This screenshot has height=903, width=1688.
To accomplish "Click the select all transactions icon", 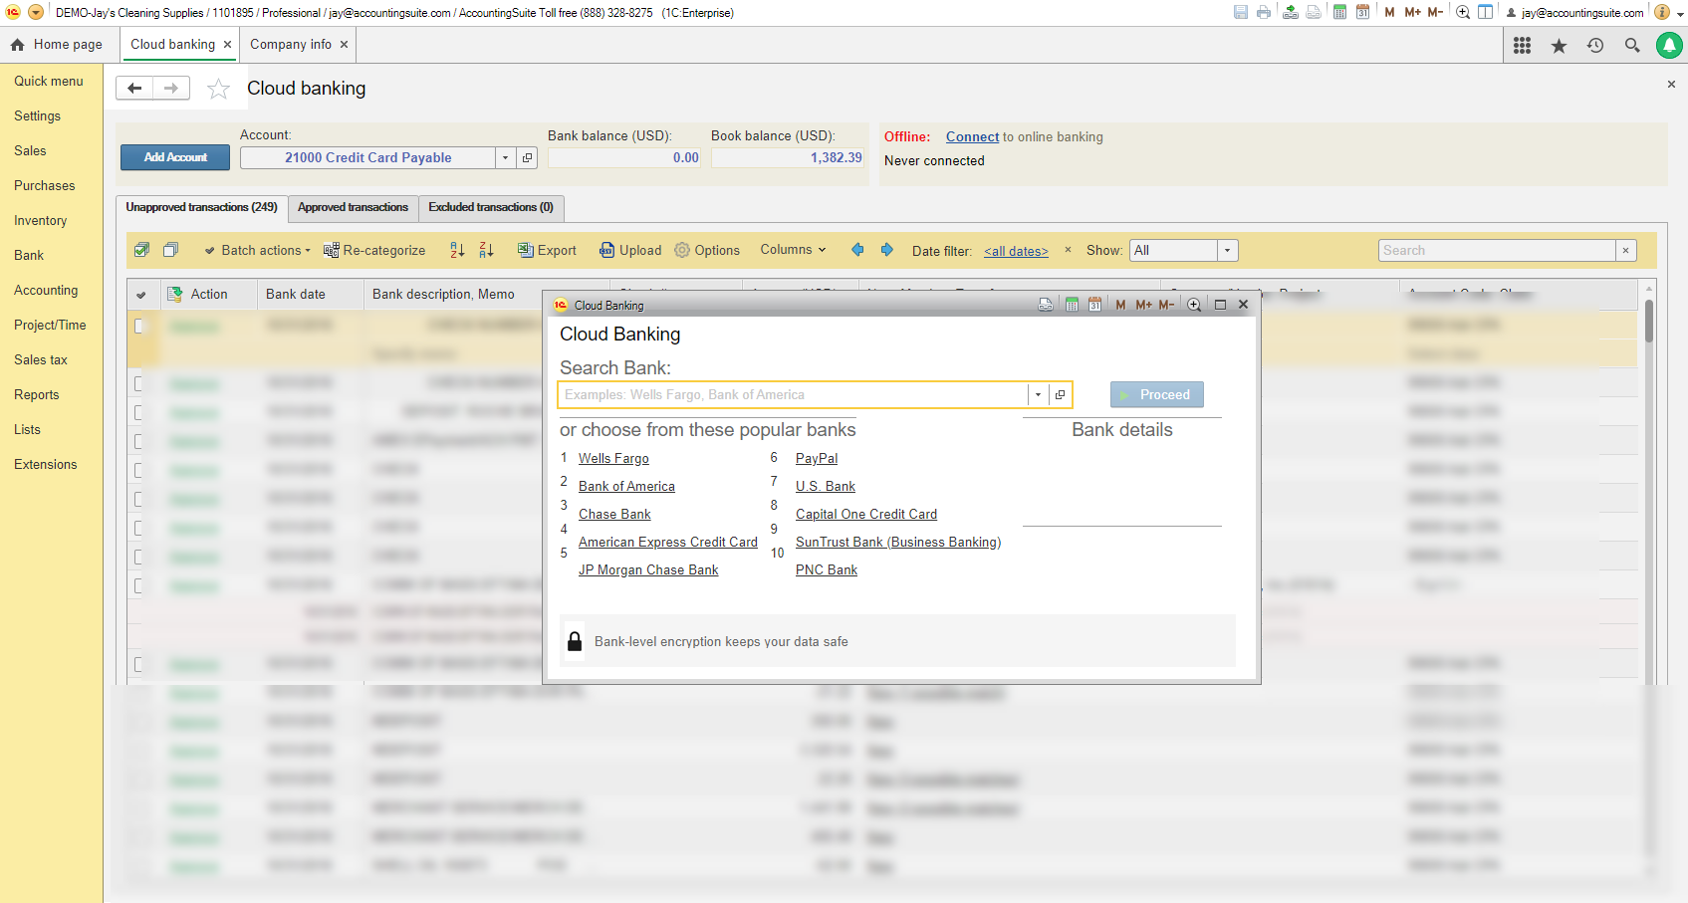I will click(x=141, y=250).
